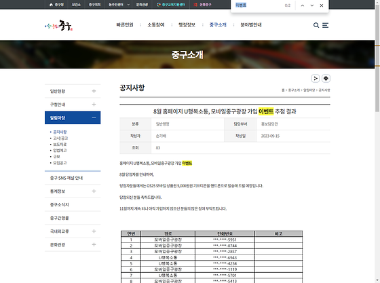Click the 2023-09-15 date value
The height and width of the screenshot is (283, 380).
(x=270, y=136)
